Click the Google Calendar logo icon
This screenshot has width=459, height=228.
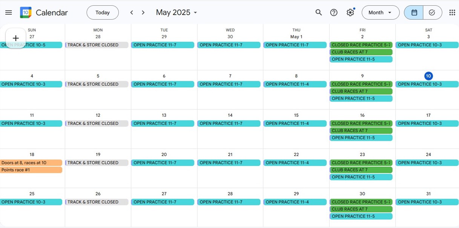(26, 12)
